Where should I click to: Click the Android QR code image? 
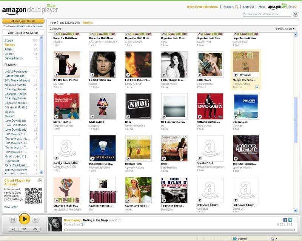coord(34,196)
